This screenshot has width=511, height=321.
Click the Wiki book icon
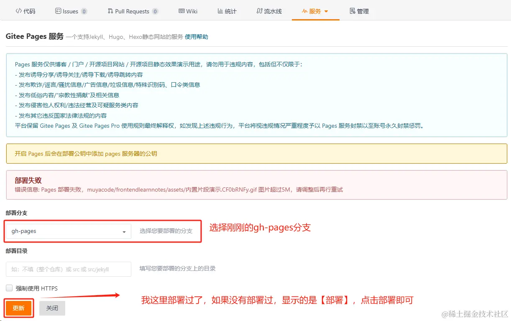tap(181, 11)
